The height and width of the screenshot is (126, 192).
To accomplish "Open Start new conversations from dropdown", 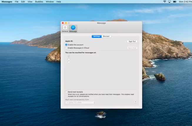I will [80, 103].
